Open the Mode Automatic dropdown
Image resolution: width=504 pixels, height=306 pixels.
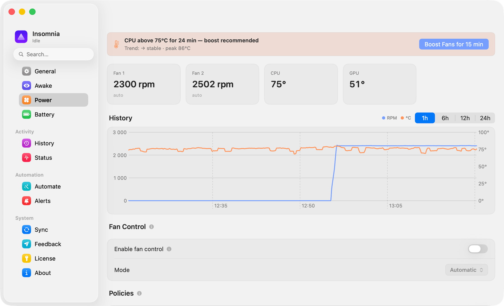(x=466, y=270)
